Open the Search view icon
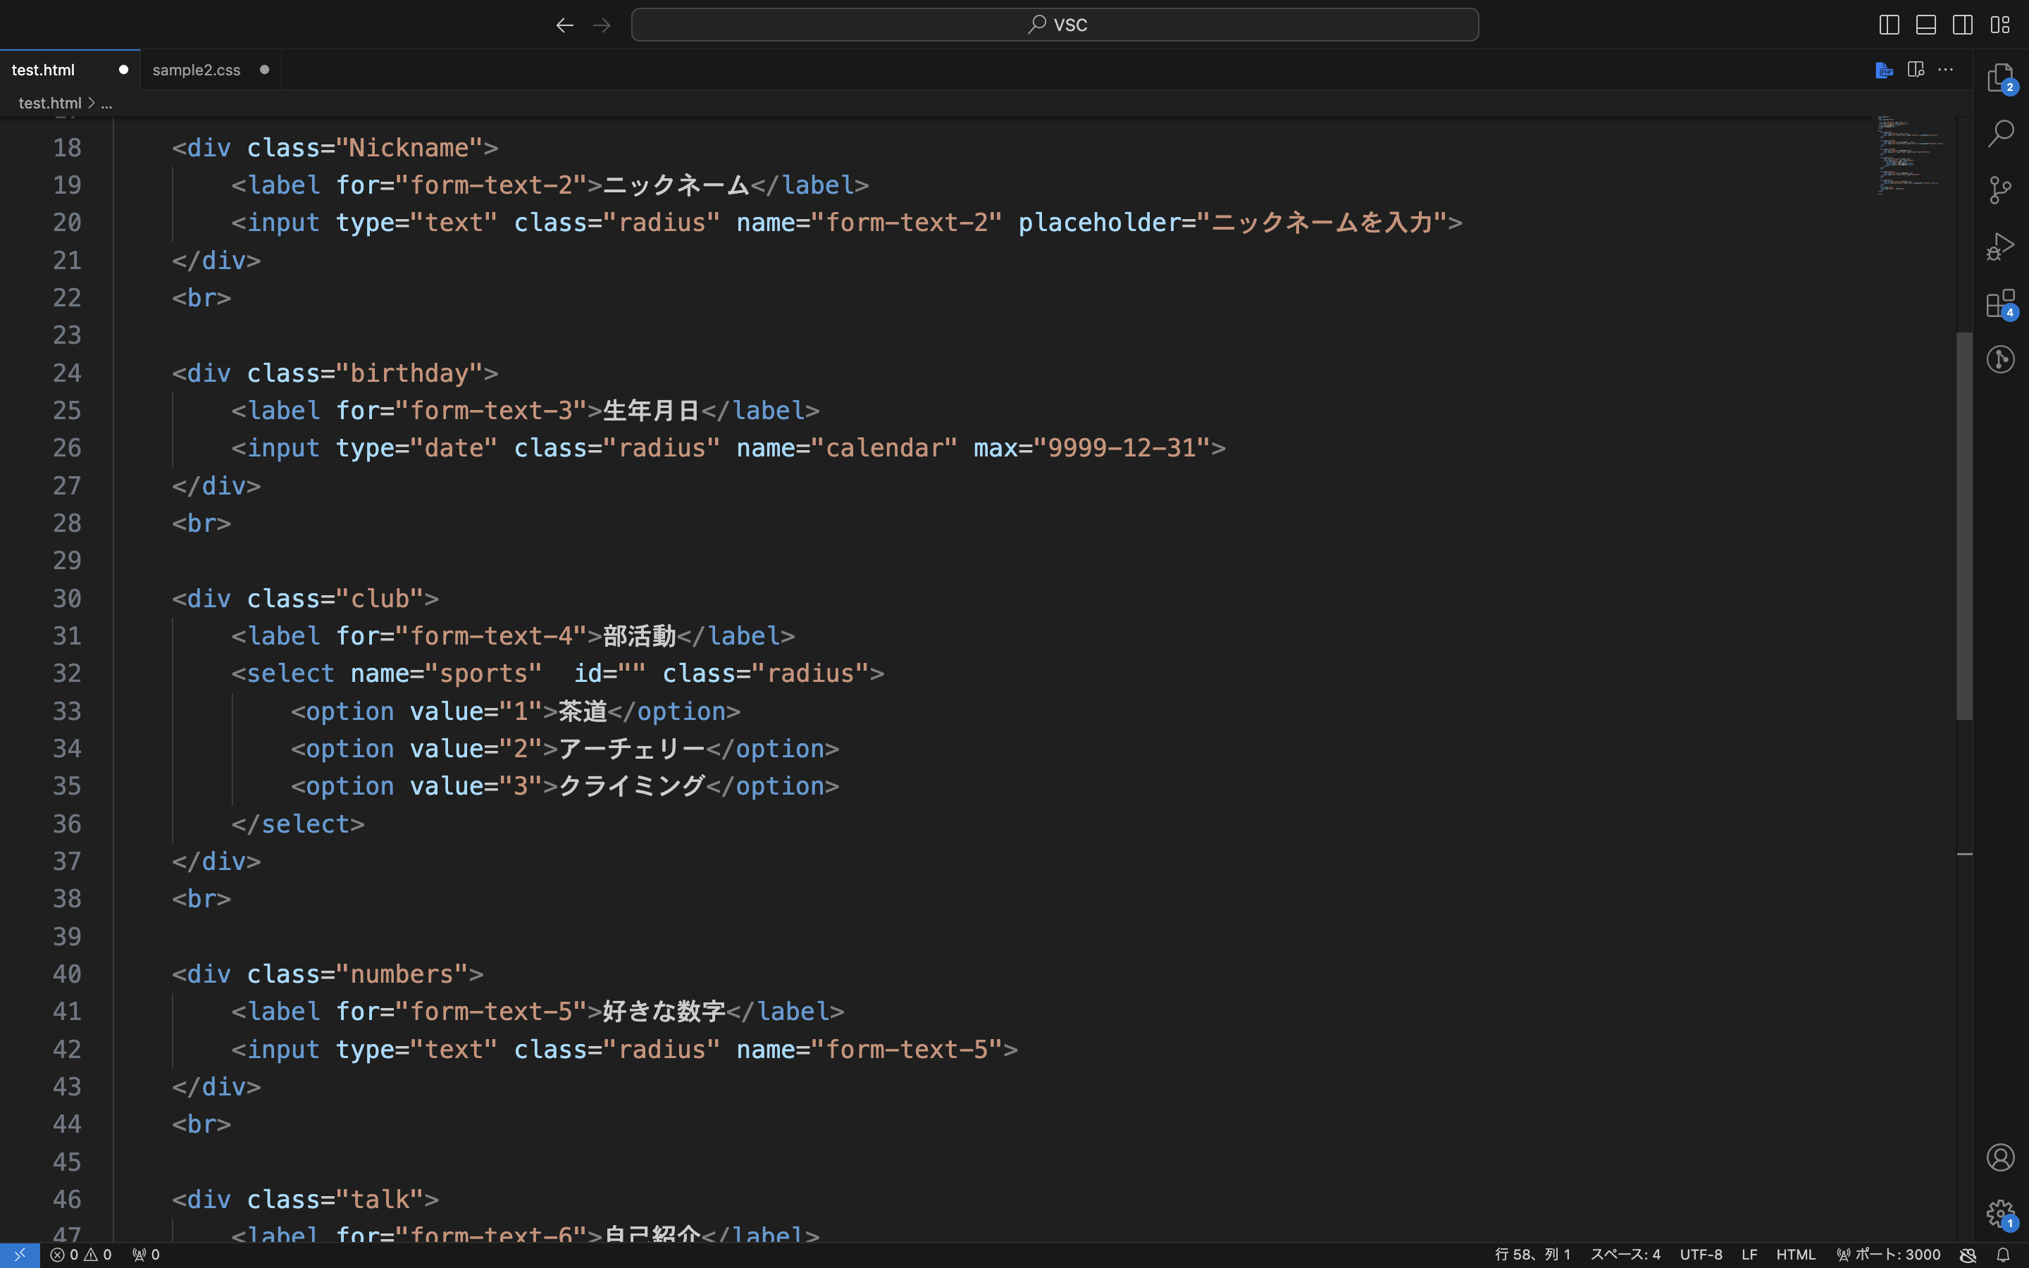Viewport: 2029px width, 1268px height. [x=2001, y=133]
